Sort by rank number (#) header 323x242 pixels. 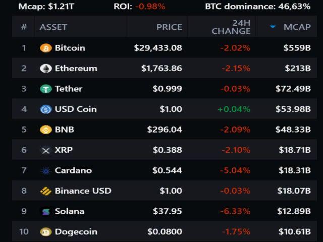pos(24,27)
